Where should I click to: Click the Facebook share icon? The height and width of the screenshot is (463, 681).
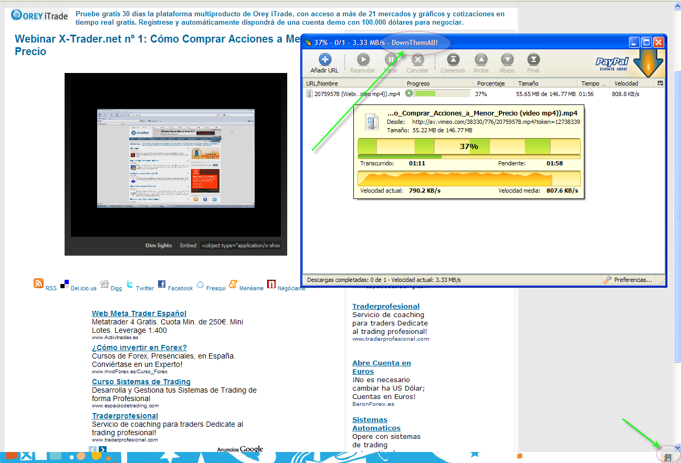(x=162, y=284)
